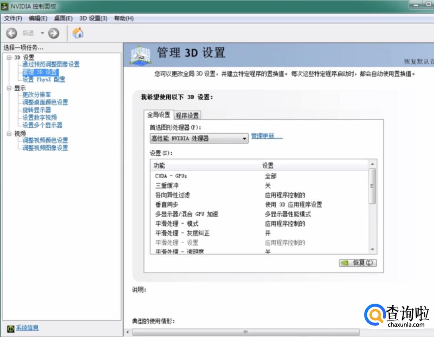Select 通过预览调整图像设置 in tree
The width and height of the screenshot is (434, 337).
[51, 64]
